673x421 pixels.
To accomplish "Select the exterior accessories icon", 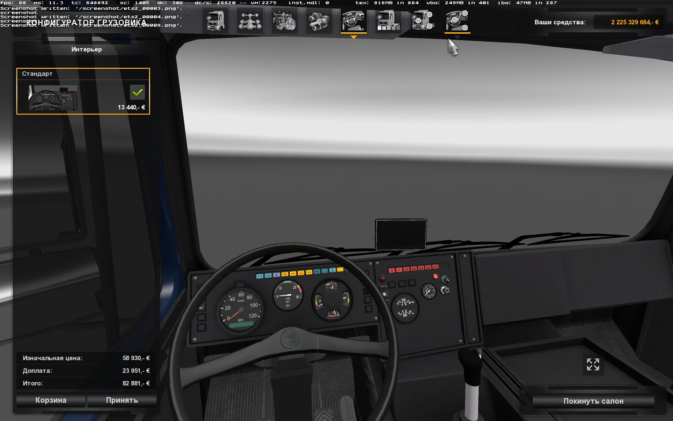I will tap(423, 21).
